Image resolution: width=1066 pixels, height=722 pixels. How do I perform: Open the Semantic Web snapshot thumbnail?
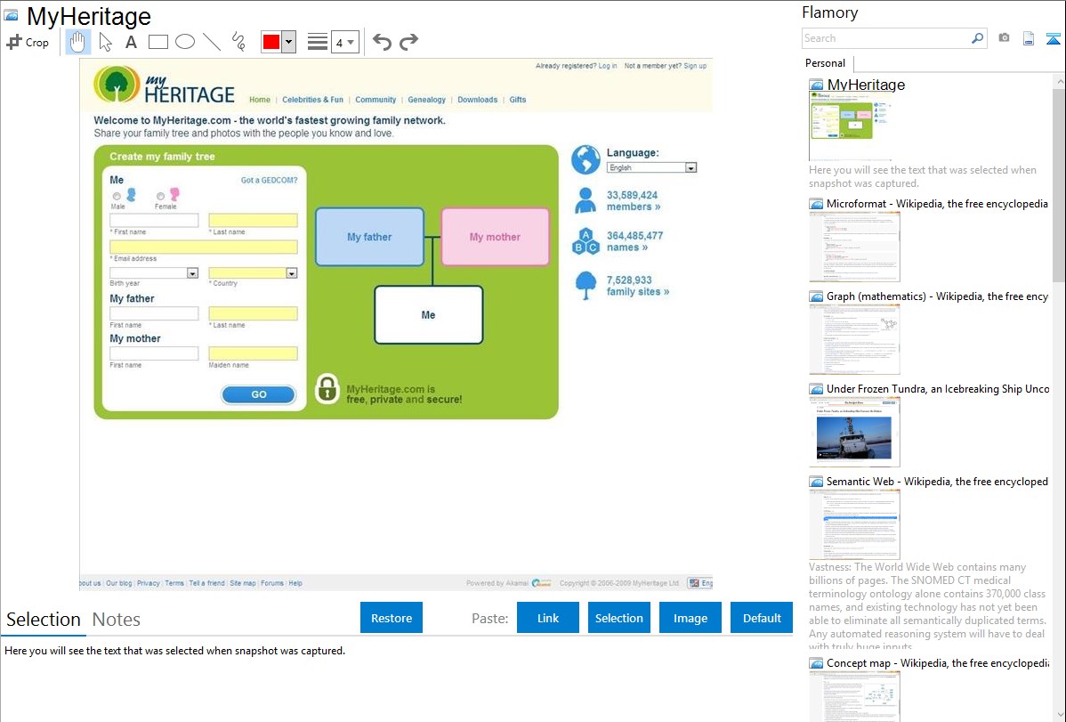(854, 524)
